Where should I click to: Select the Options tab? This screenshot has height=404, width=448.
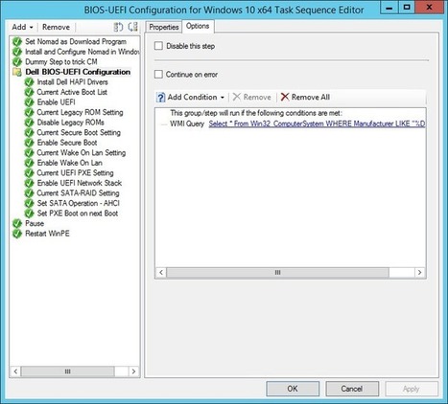pyautogui.click(x=198, y=26)
